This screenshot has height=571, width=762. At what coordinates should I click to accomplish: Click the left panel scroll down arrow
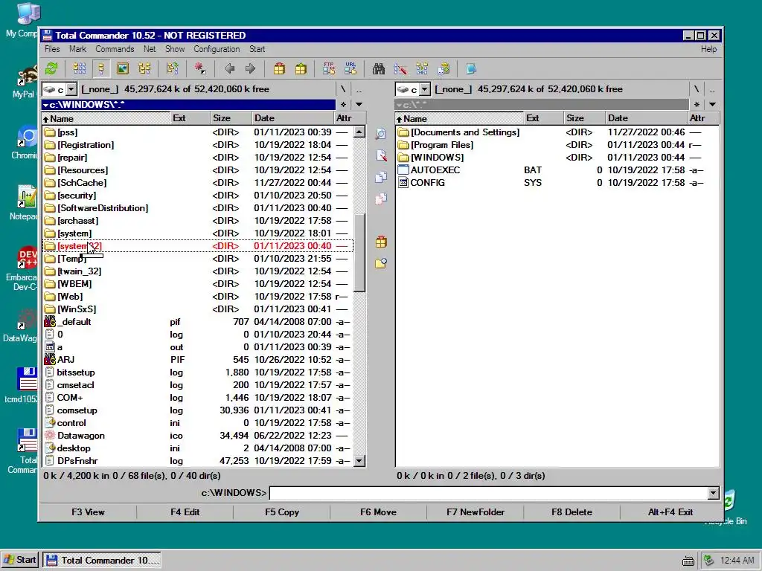point(359,461)
